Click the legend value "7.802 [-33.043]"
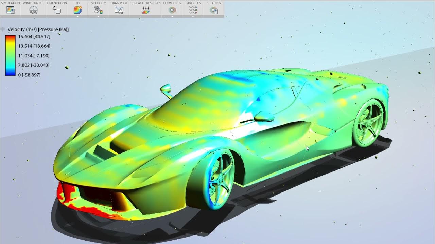 point(34,65)
